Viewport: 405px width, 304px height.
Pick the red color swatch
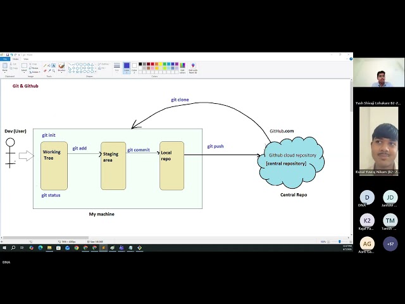[153, 64]
